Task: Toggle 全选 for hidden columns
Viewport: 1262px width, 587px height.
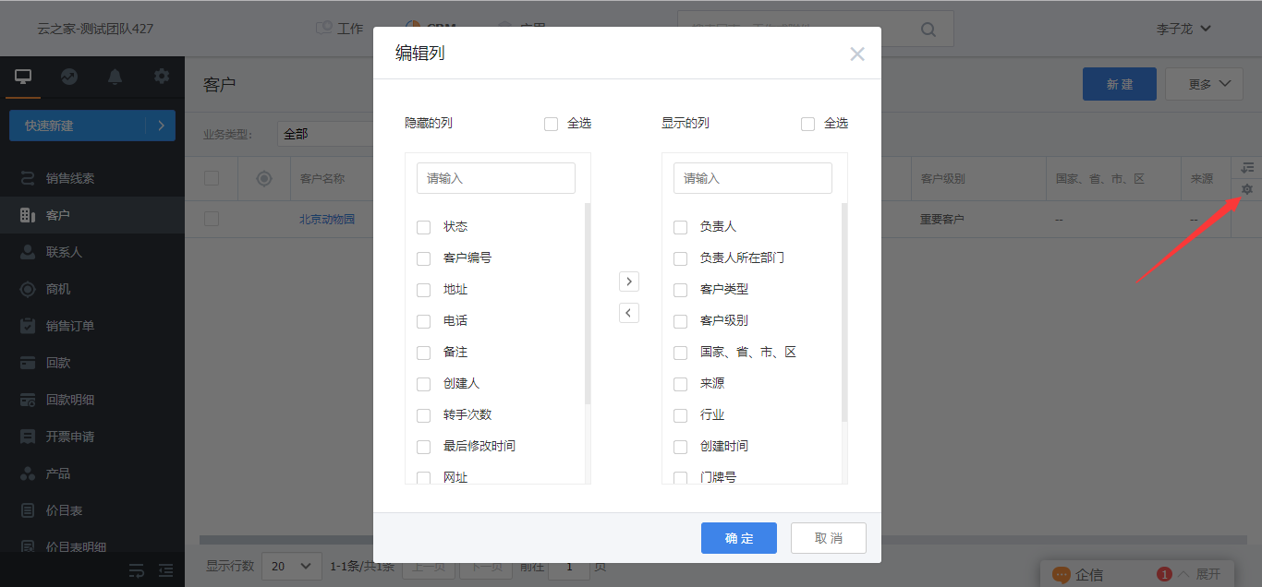Action: click(x=552, y=124)
